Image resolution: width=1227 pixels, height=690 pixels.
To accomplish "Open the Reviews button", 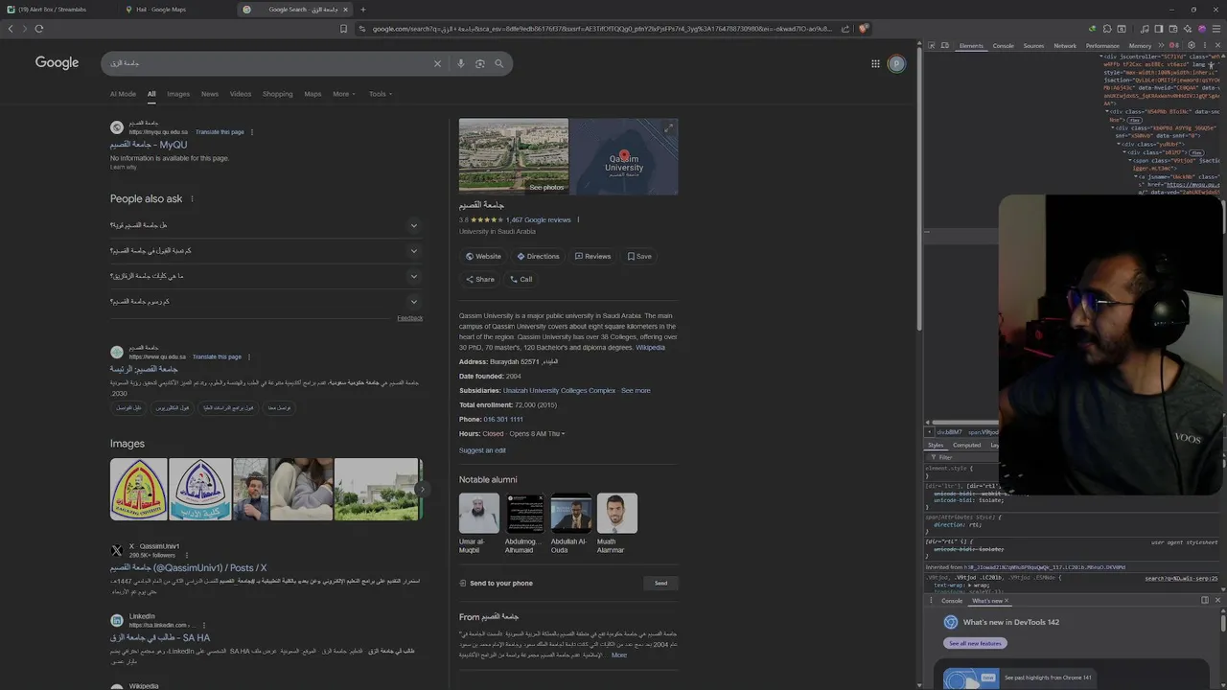I will tap(592, 256).
